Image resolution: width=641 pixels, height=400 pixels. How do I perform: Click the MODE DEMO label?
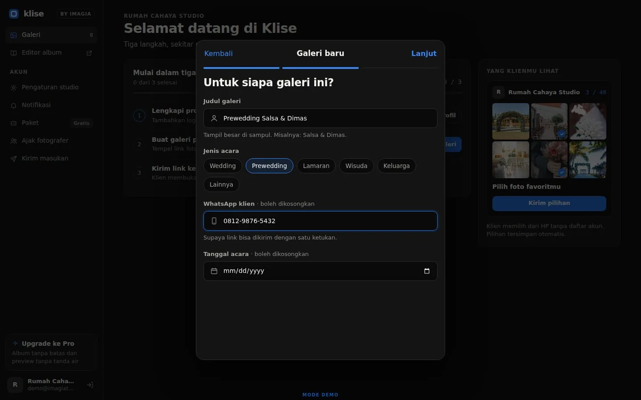point(320,395)
